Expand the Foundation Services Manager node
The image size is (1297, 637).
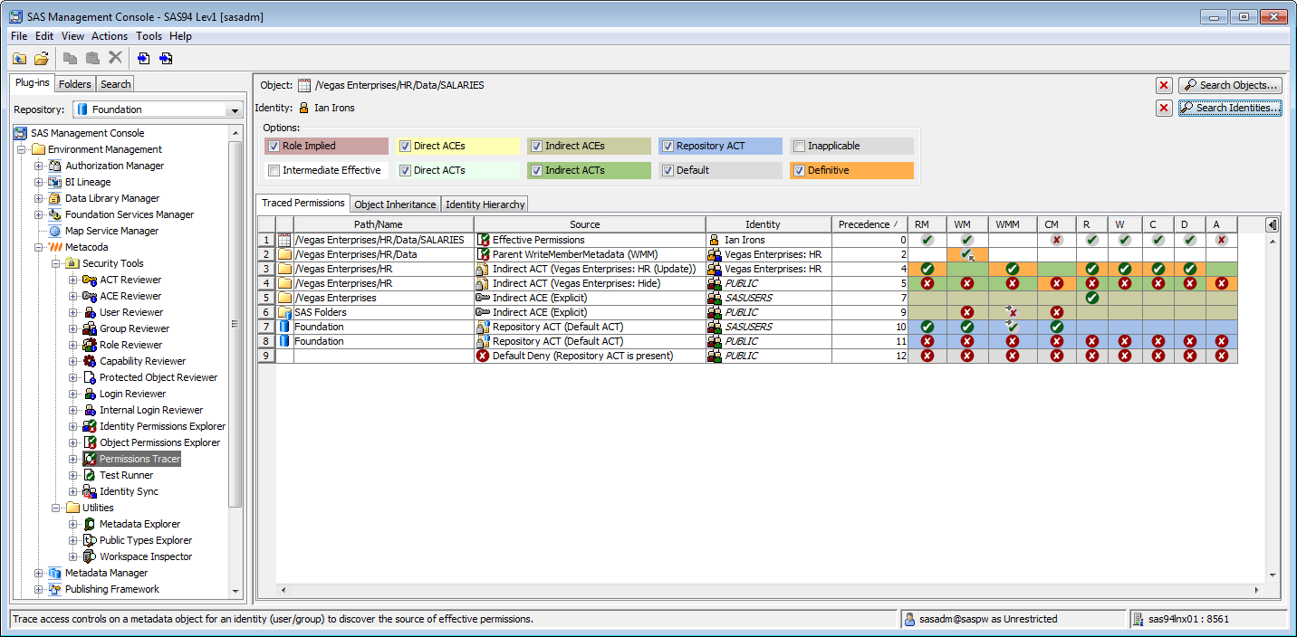pos(39,214)
